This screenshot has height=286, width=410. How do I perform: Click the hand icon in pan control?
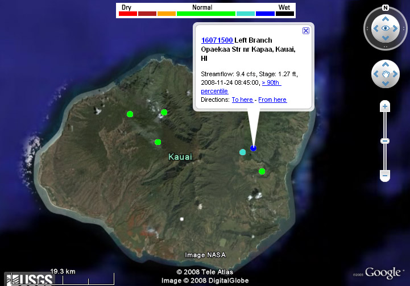[386, 74]
